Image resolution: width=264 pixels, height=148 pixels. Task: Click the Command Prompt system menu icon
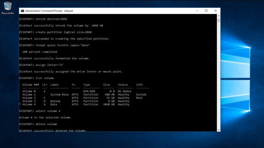point(22,11)
